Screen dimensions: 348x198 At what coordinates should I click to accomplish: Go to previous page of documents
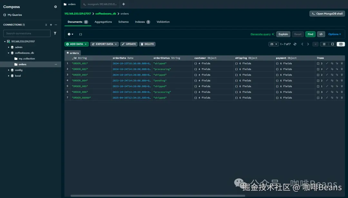click(302, 44)
